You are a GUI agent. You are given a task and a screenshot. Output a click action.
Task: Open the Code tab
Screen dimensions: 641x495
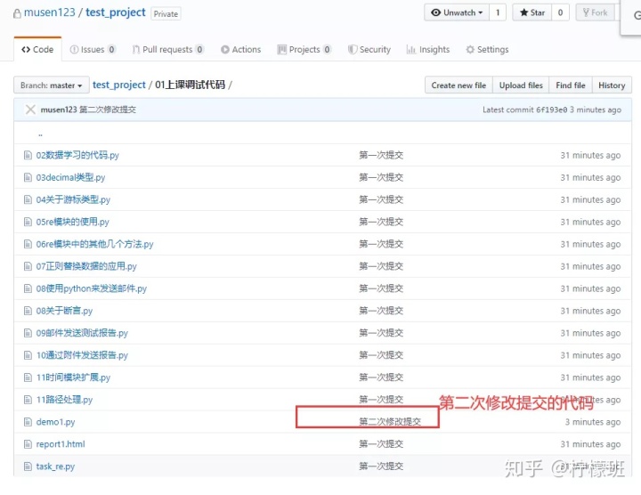coord(37,50)
